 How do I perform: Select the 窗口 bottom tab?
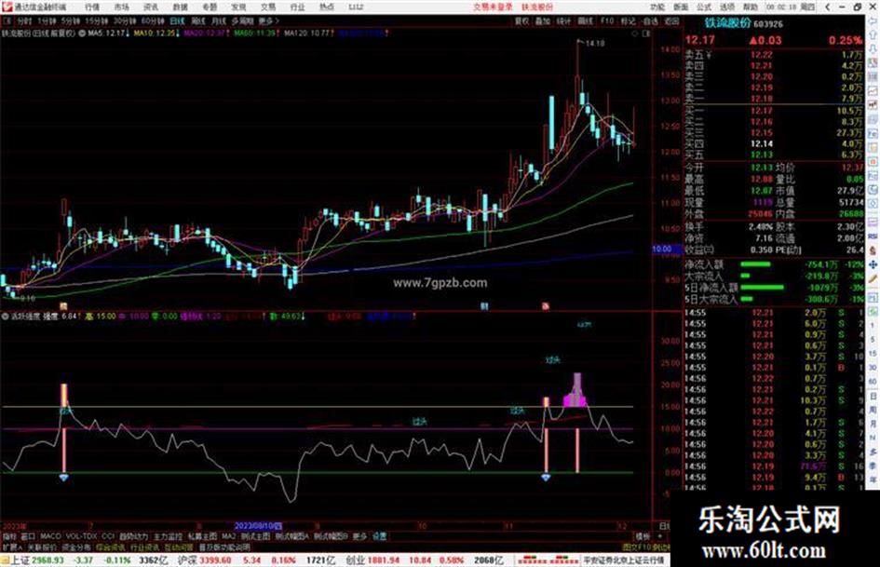pos(28,536)
